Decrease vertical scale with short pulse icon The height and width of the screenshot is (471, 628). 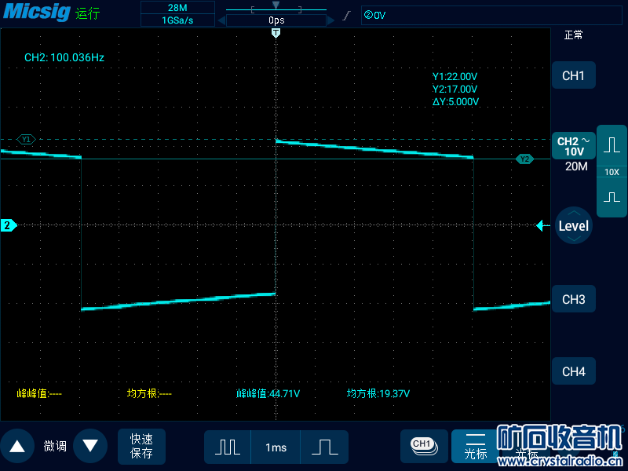[x=612, y=197]
